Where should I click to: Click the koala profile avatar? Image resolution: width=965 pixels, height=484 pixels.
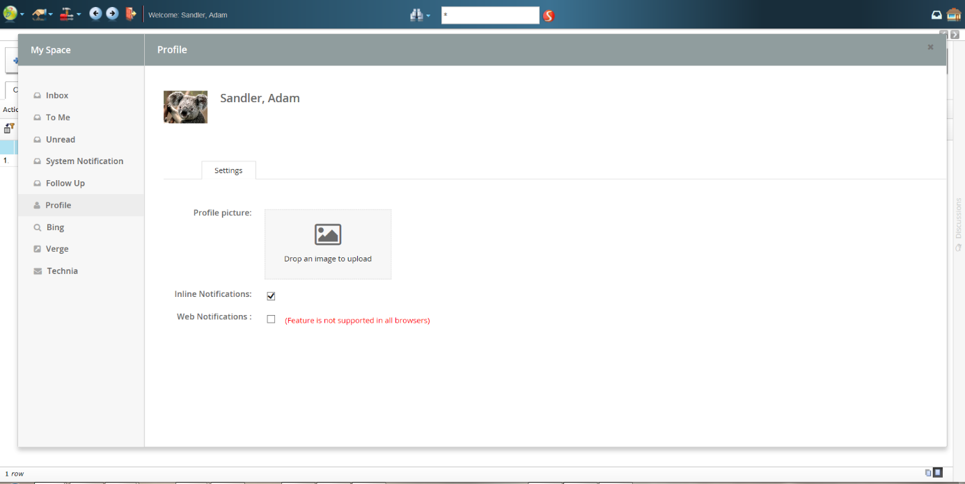[185, 107]
